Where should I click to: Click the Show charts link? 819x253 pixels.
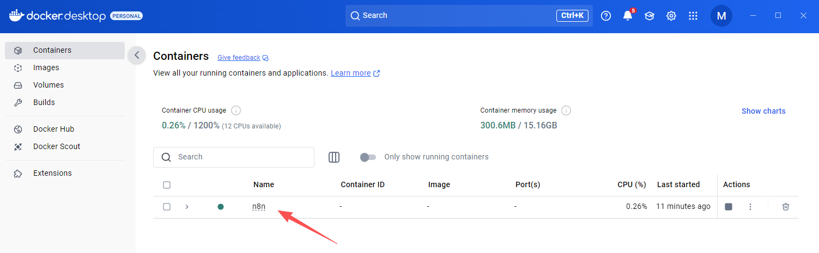(x=763, y=111)
